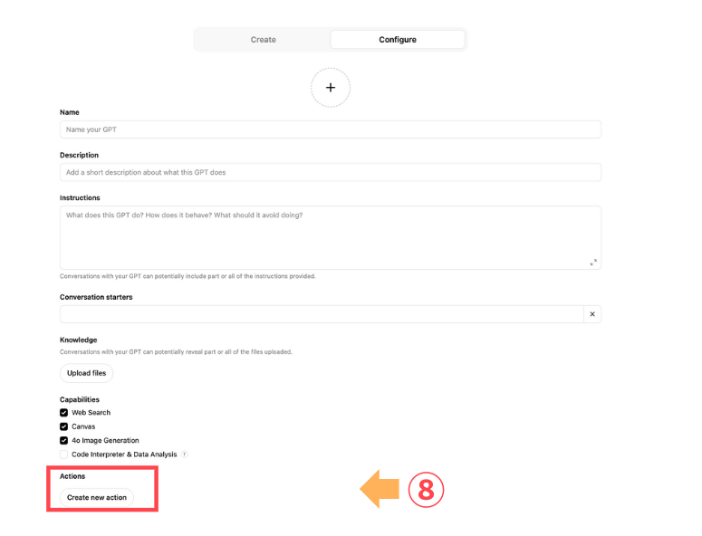Viewport: 702px width, 536px height.
Task: Enable Code Interpreter & Data Analysis
Action: pos(64,455)
